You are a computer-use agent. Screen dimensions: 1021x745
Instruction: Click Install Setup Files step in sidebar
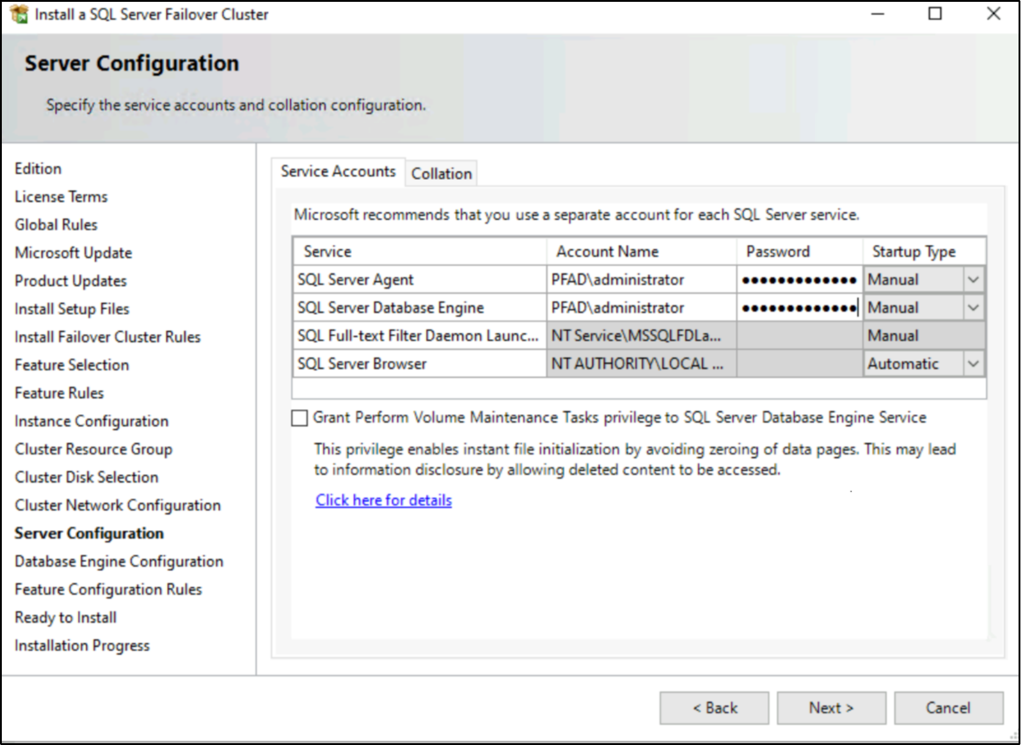(72, 309)
